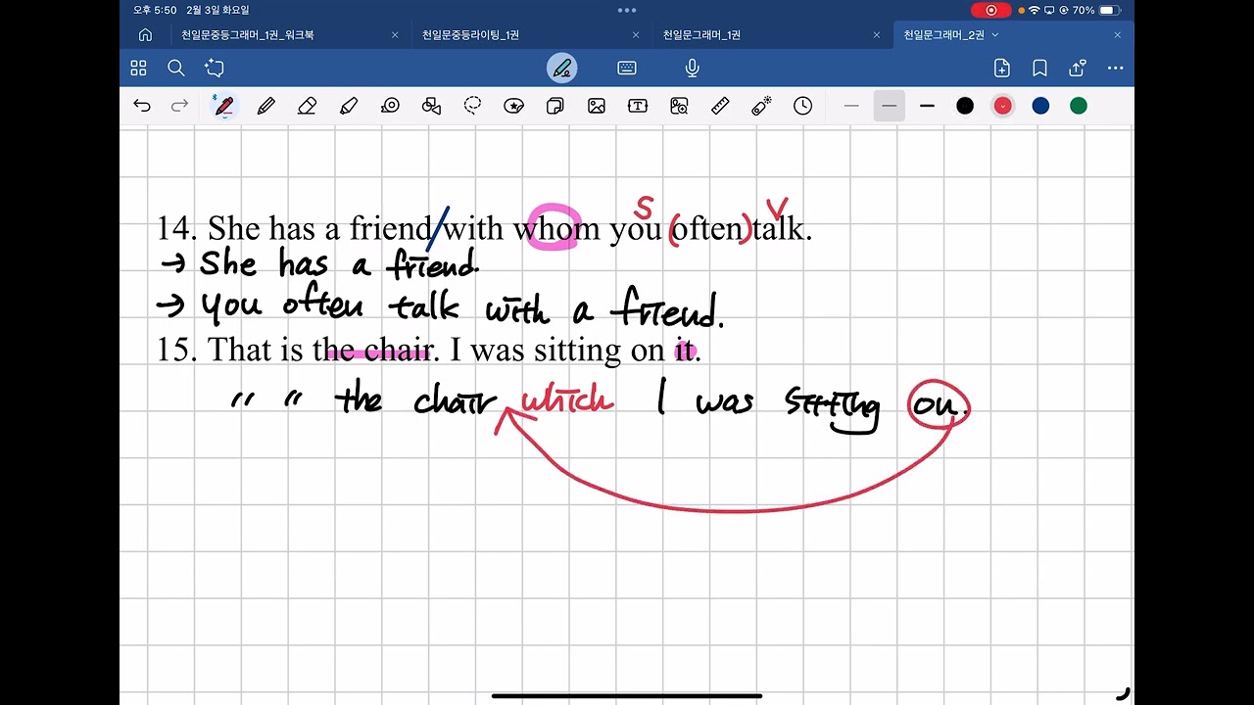This screenshot has width=1254, height=705.
Task: Pick the dark blue pen color
Action: click(1040, 106)
